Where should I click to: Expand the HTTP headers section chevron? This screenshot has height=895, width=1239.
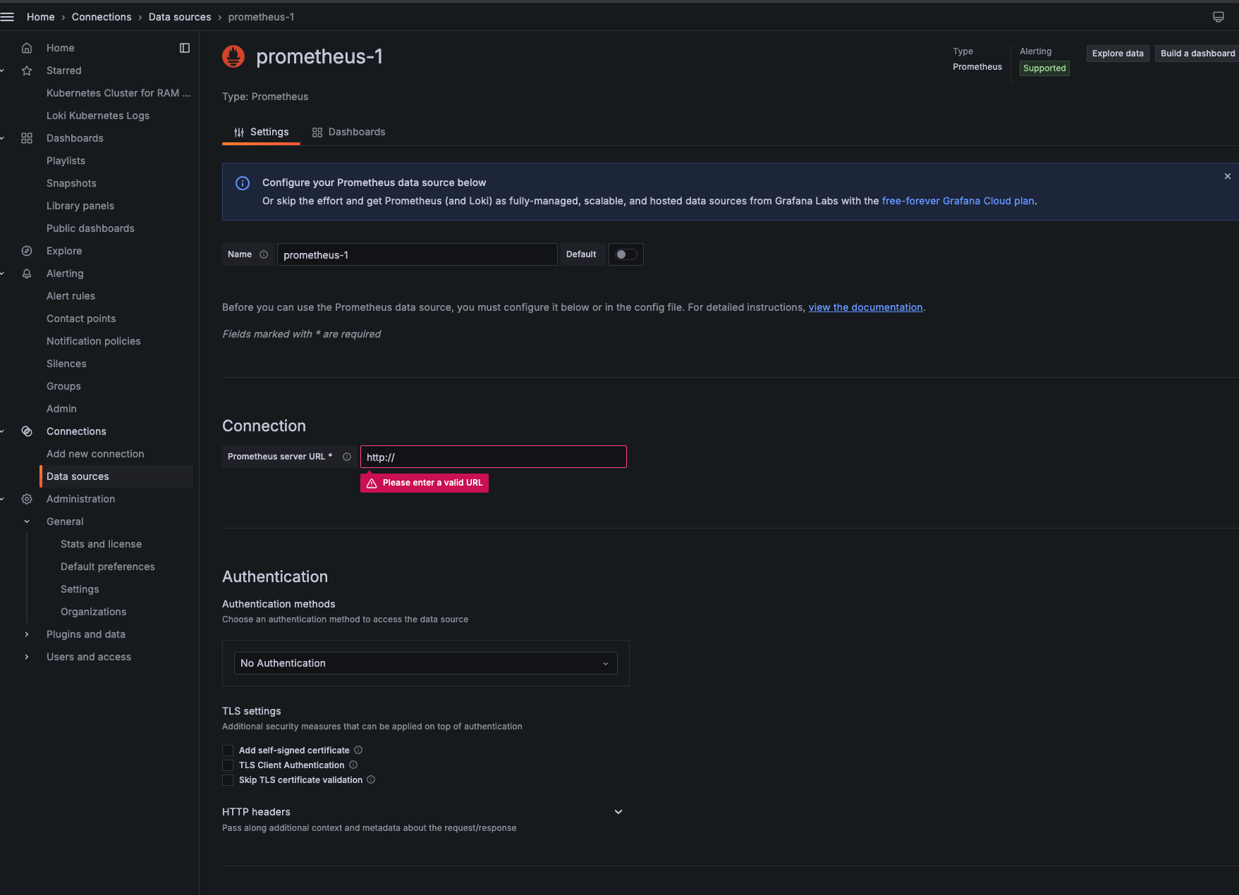pyautogui.click(x=618, y=812)
